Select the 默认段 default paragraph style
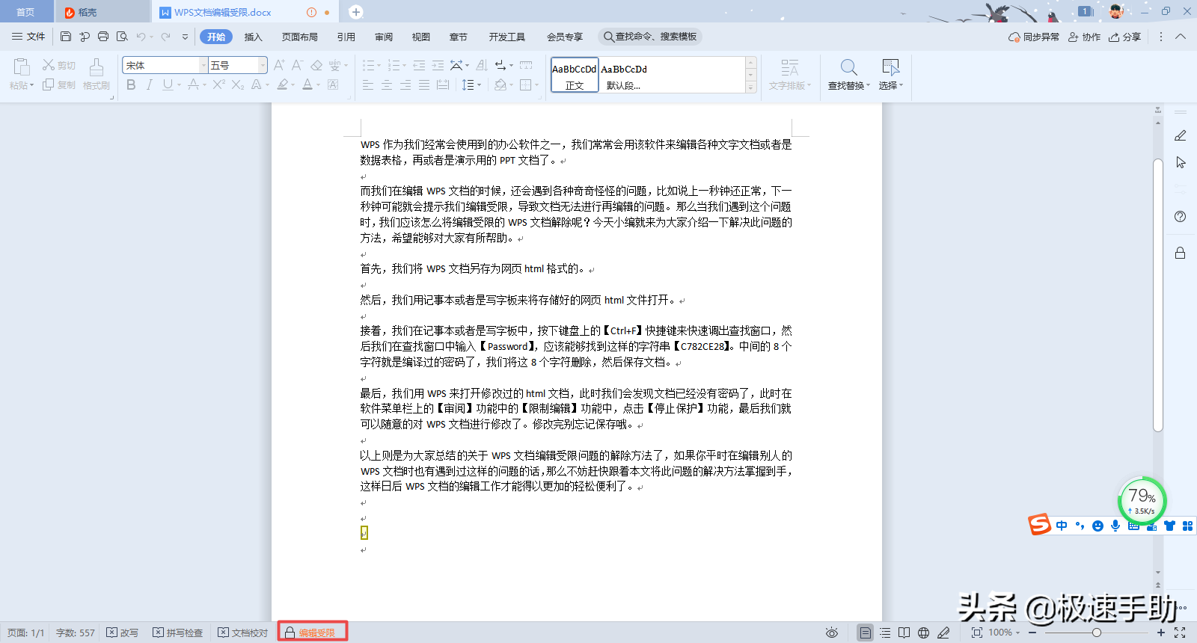This screenshot has height=643, width=1197. click(x=624, y=75)
